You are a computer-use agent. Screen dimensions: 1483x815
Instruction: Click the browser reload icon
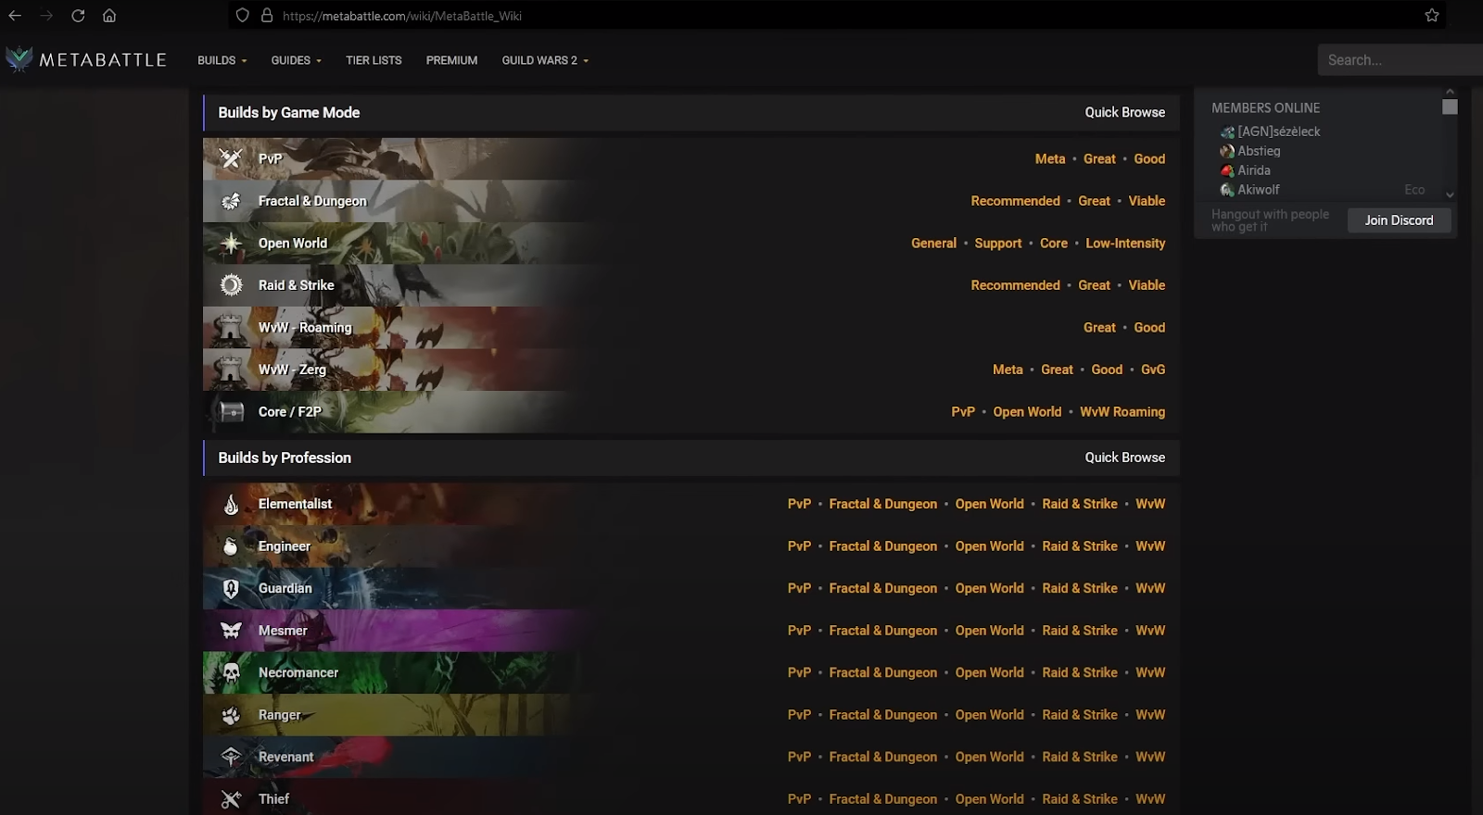pos(78,16)
